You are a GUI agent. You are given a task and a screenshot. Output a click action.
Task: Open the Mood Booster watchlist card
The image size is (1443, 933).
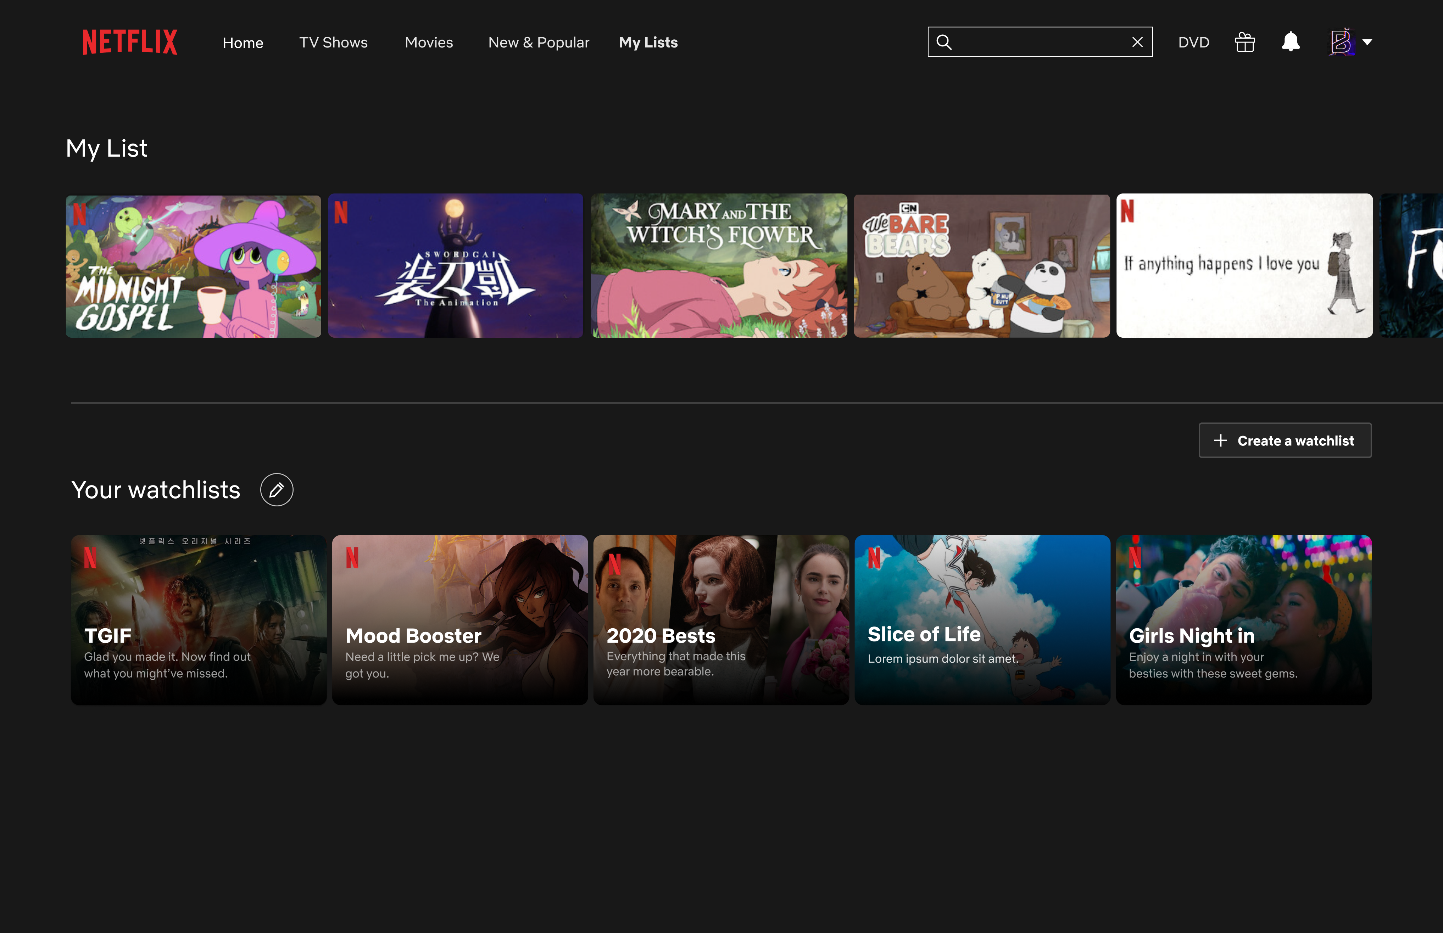point(459,619)
